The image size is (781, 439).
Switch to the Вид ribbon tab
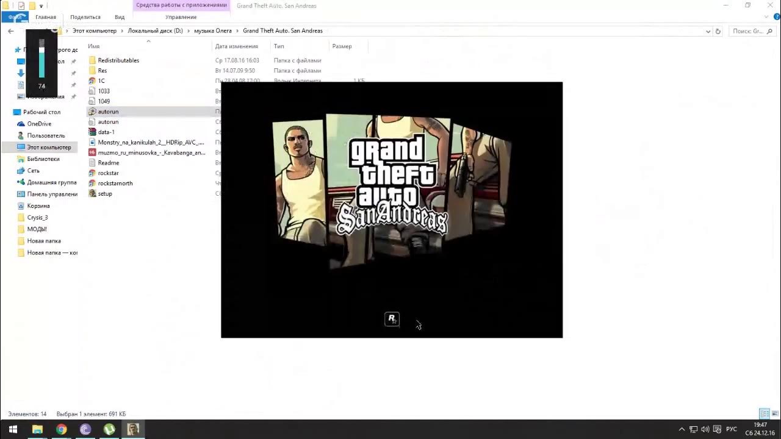pos(120,17)
